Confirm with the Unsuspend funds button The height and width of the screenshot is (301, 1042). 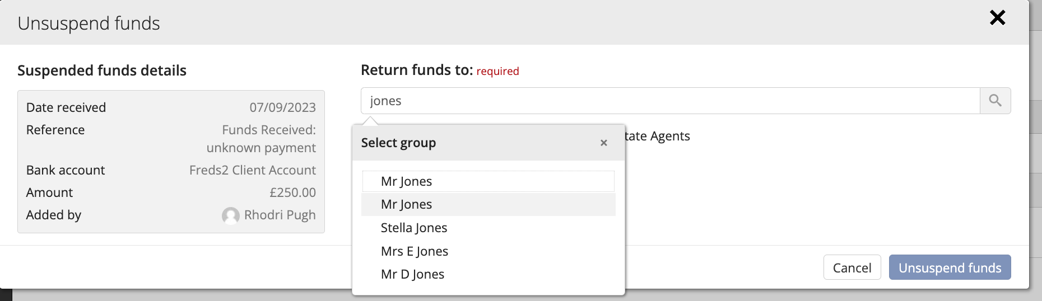click(950, 267)
